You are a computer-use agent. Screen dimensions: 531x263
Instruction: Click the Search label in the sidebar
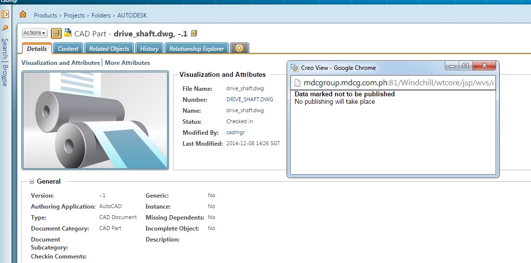(5, 48)
